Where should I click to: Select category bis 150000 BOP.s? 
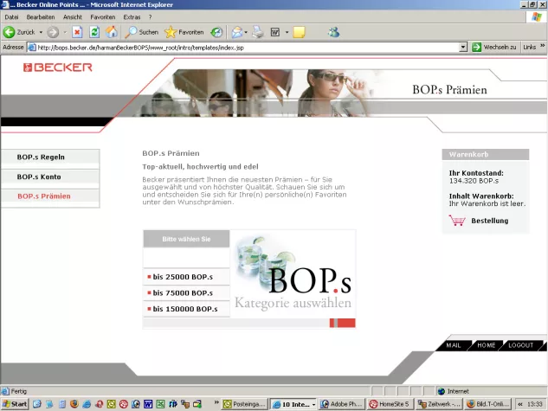coord(185,309)
